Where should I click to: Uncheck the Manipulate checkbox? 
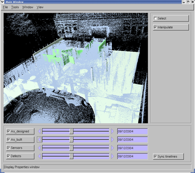(x=155, y=27)
